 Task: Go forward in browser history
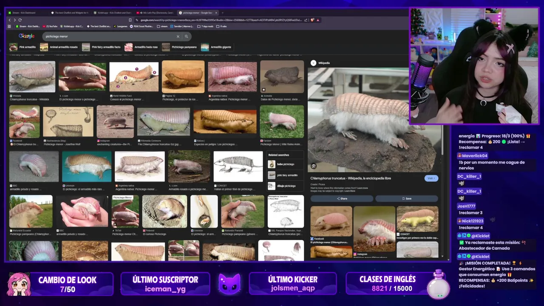pos(14,20)
